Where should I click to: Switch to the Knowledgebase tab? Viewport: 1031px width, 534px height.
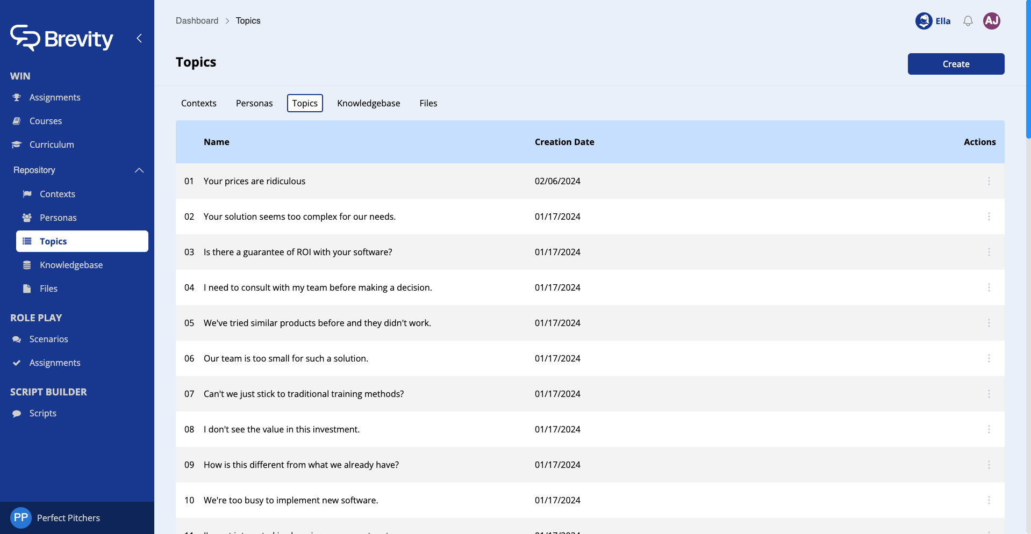click(368, 103)
